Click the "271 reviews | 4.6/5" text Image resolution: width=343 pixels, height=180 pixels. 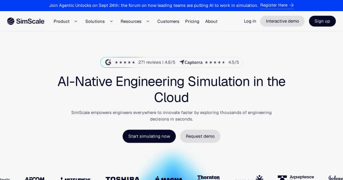[x=156, y=62]
